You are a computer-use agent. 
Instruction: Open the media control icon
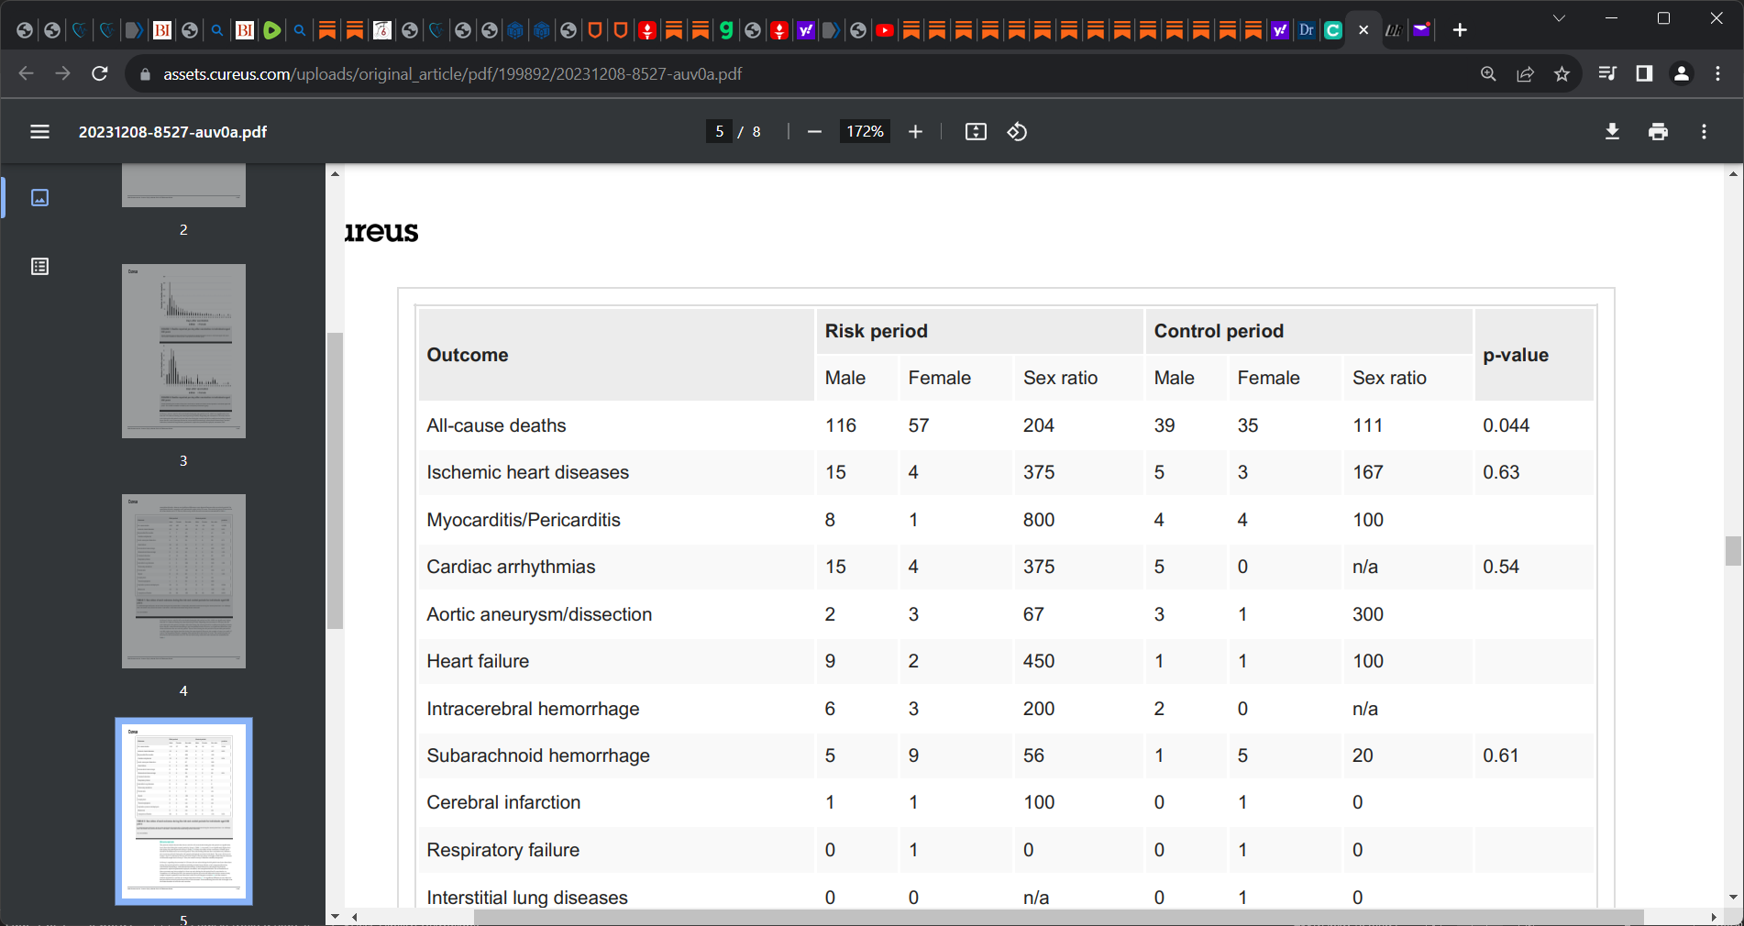(1607, 73)
